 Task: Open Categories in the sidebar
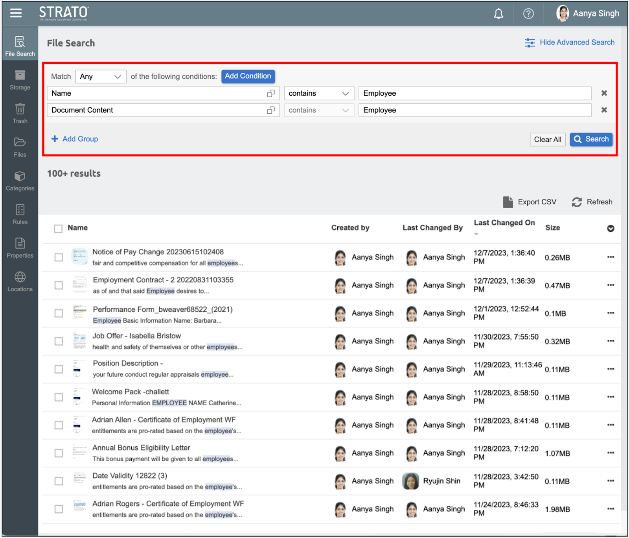tap(20, 181)
